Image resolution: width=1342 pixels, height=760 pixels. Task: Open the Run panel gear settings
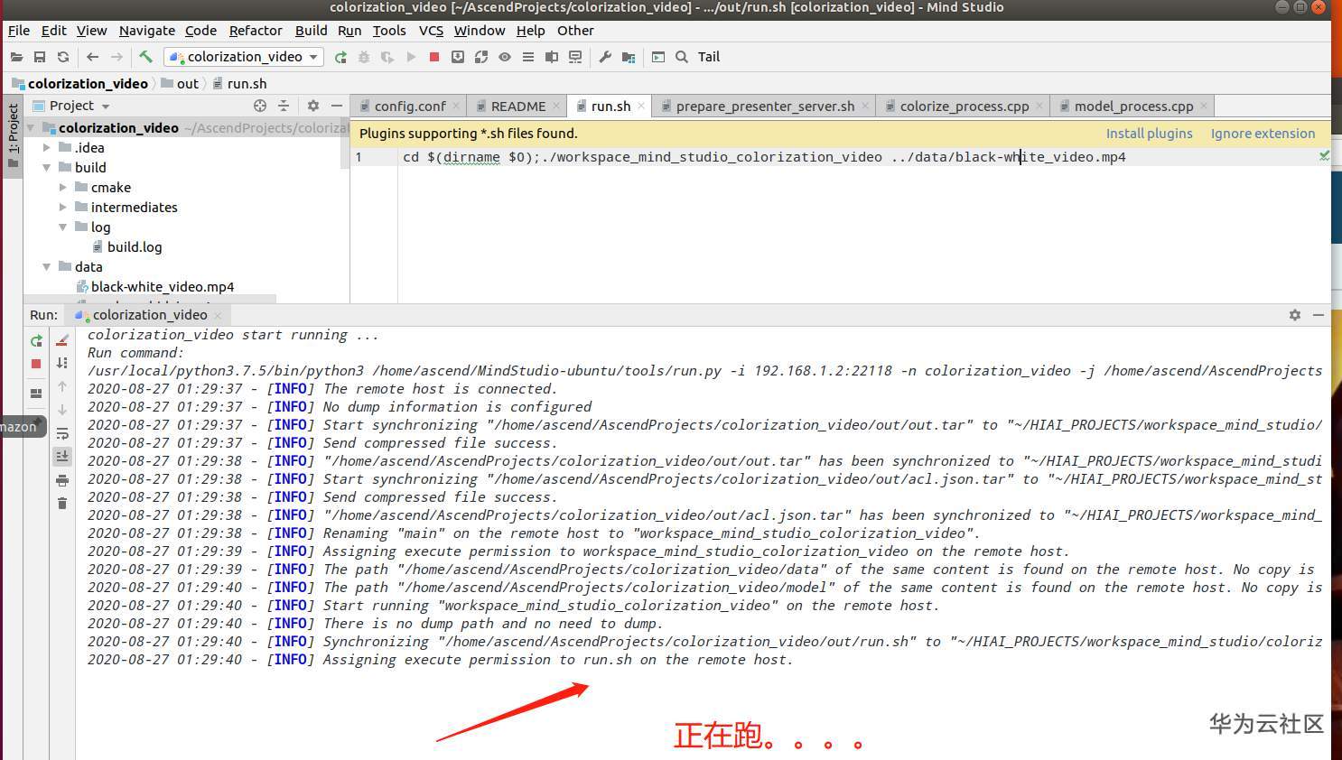point(1295,315)
